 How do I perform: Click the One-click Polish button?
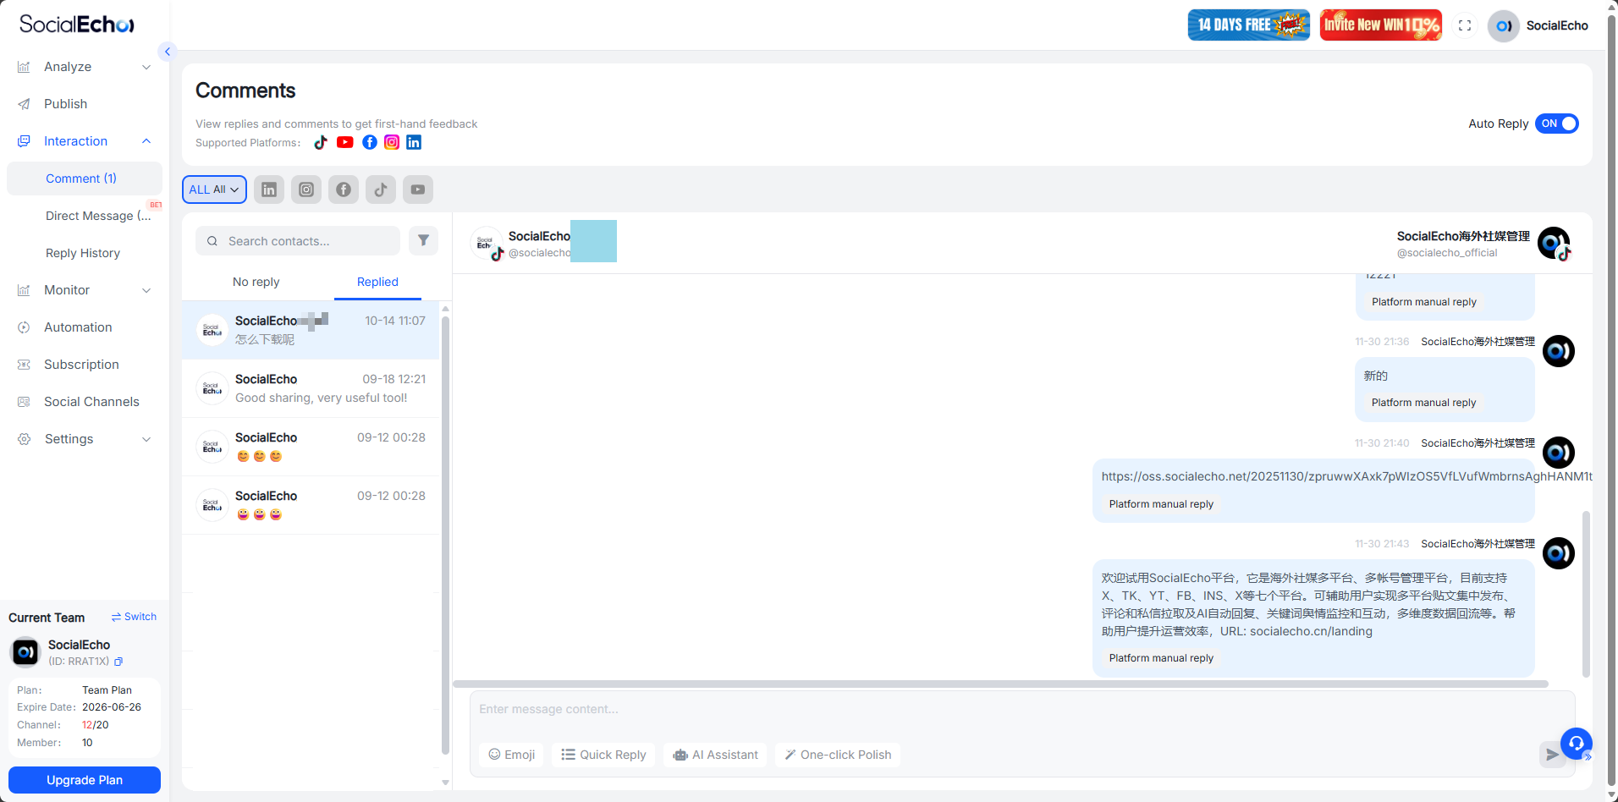tap(838, 755)
